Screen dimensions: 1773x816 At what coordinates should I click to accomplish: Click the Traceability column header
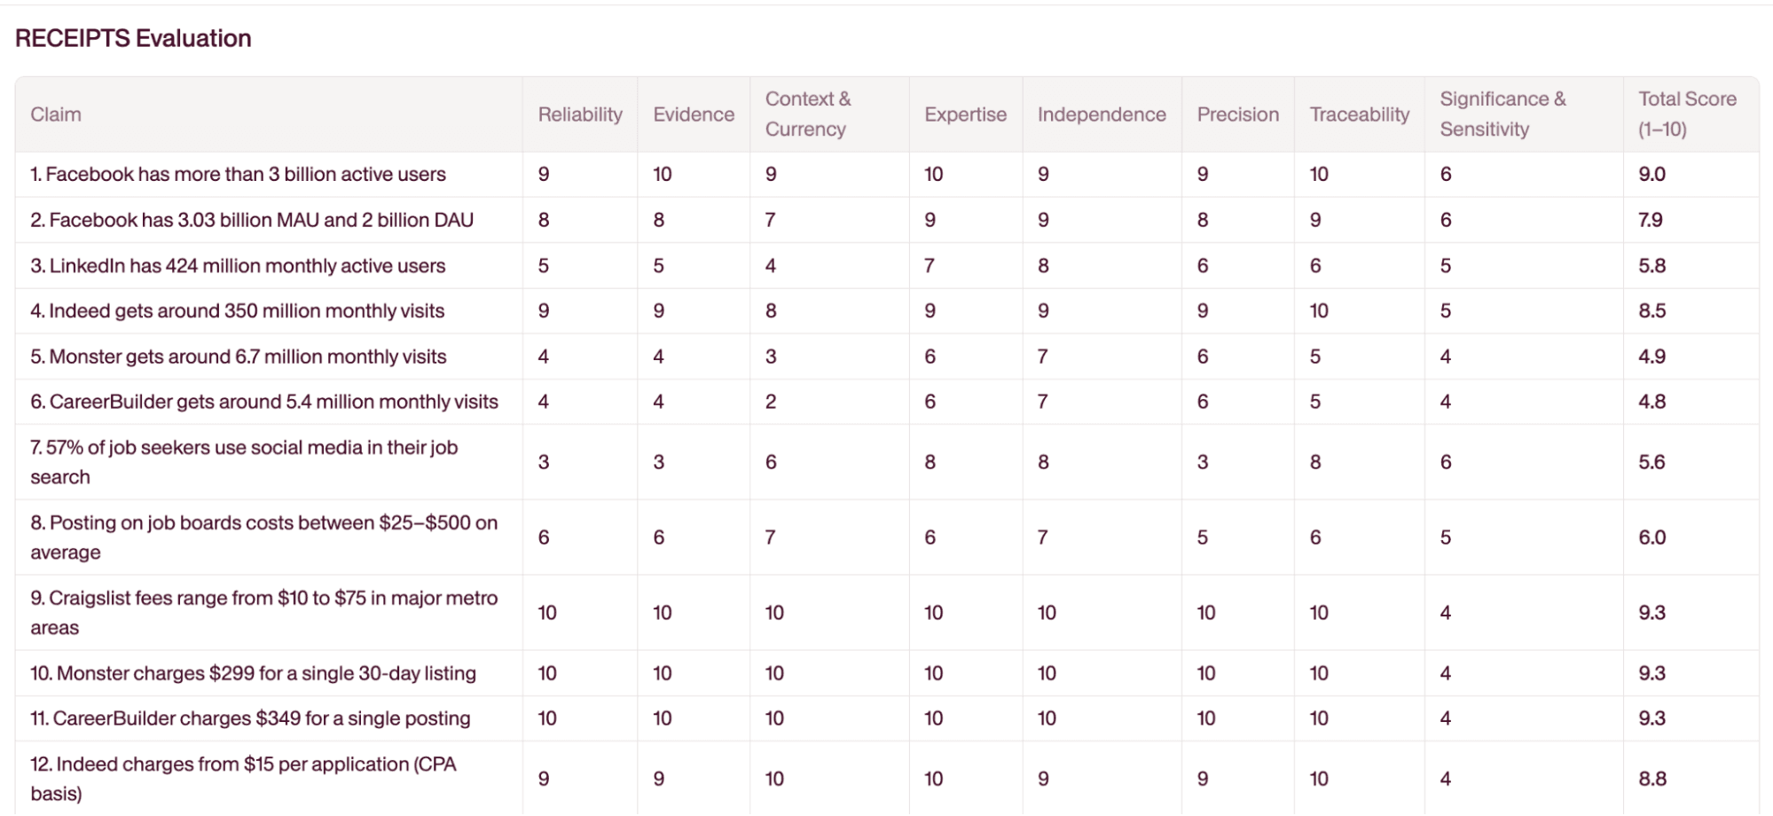click(x=1359, y=114)
